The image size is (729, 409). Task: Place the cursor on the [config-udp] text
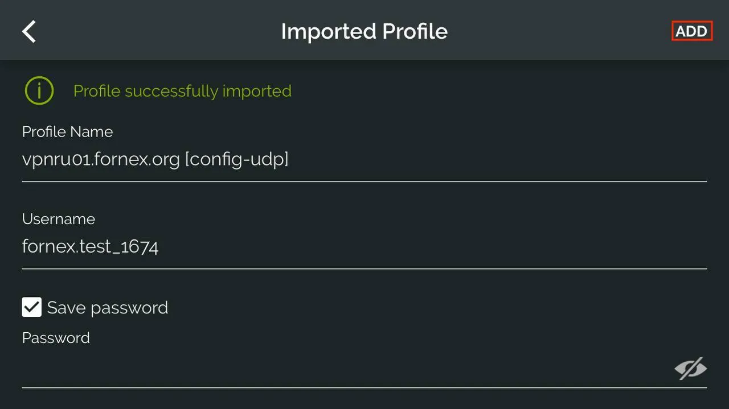237,160
